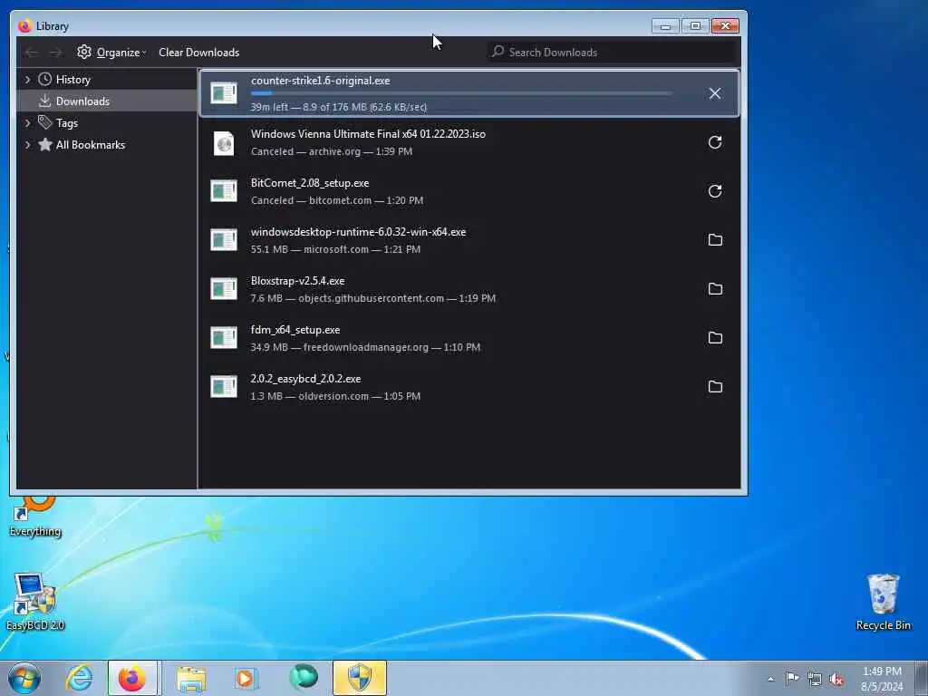The width and height of the screenshot is (928, 696).
Task: Click the BitComet setup file icon
Action: coord(224,190)
